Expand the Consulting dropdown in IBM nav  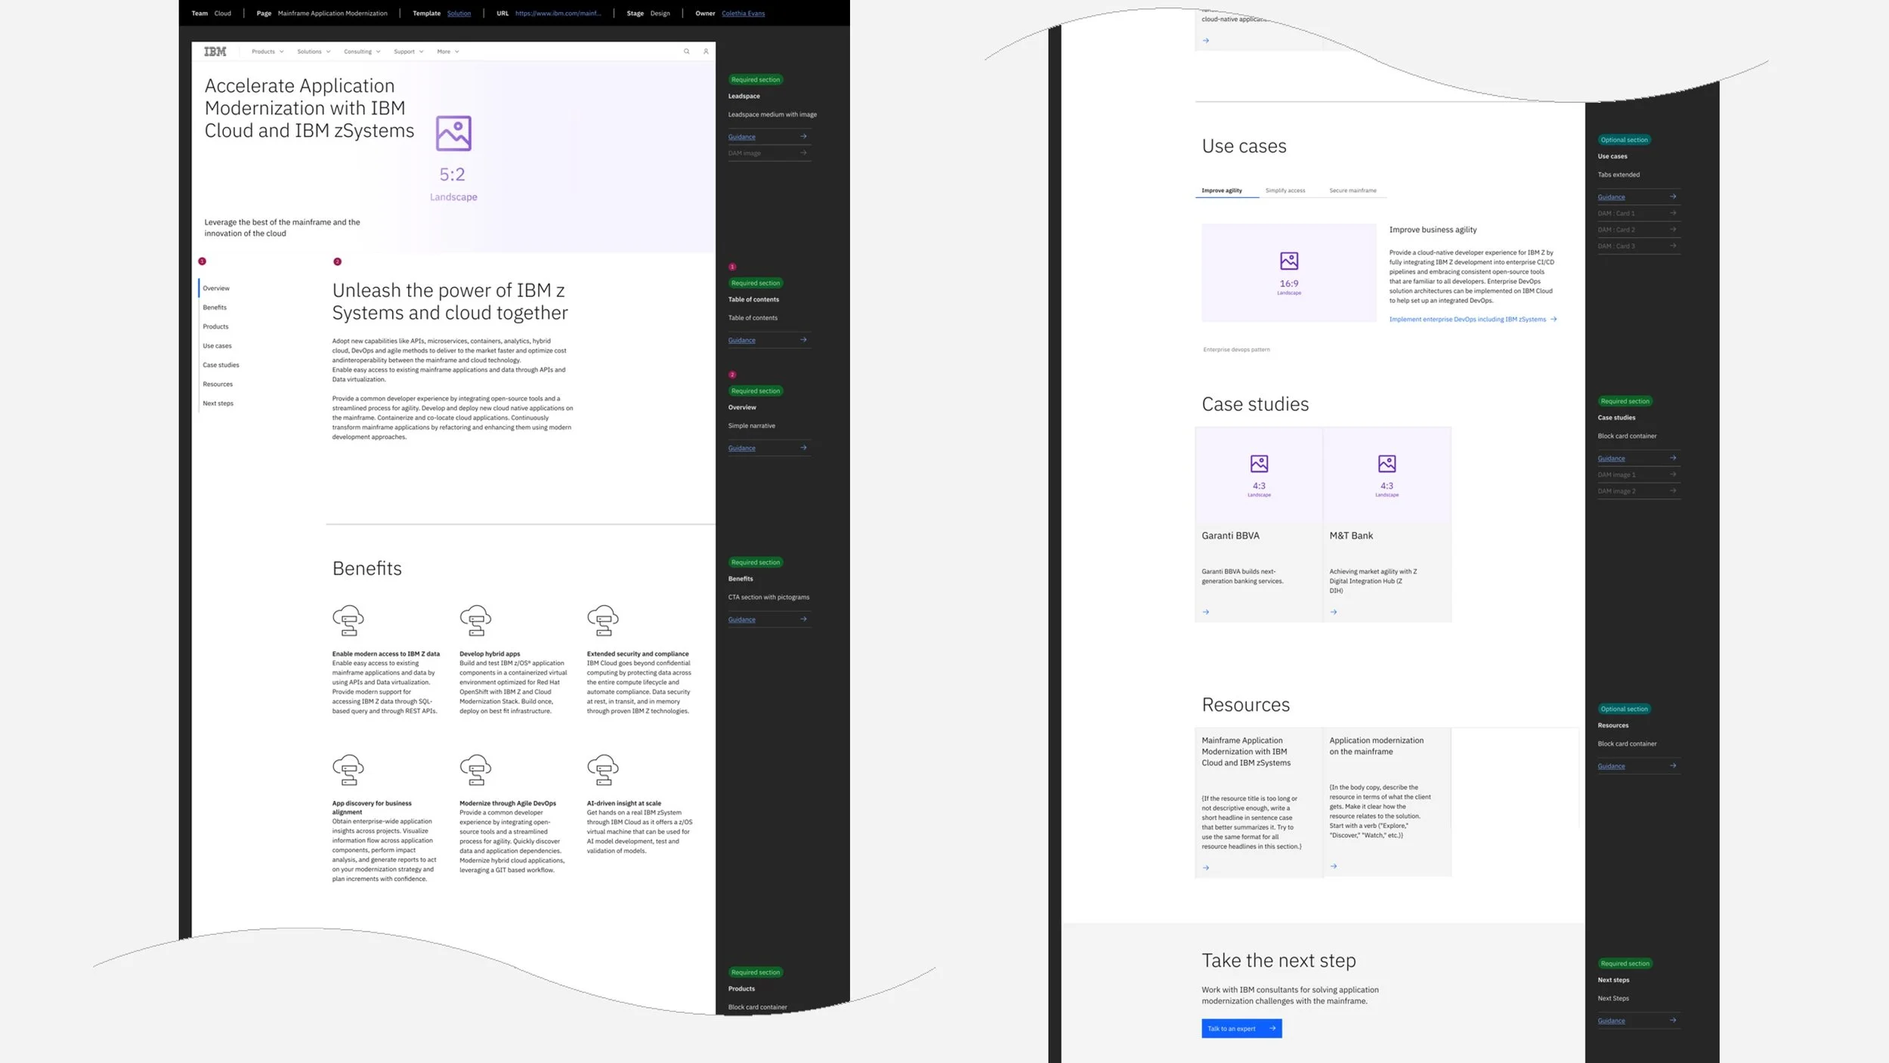point(362,51)
